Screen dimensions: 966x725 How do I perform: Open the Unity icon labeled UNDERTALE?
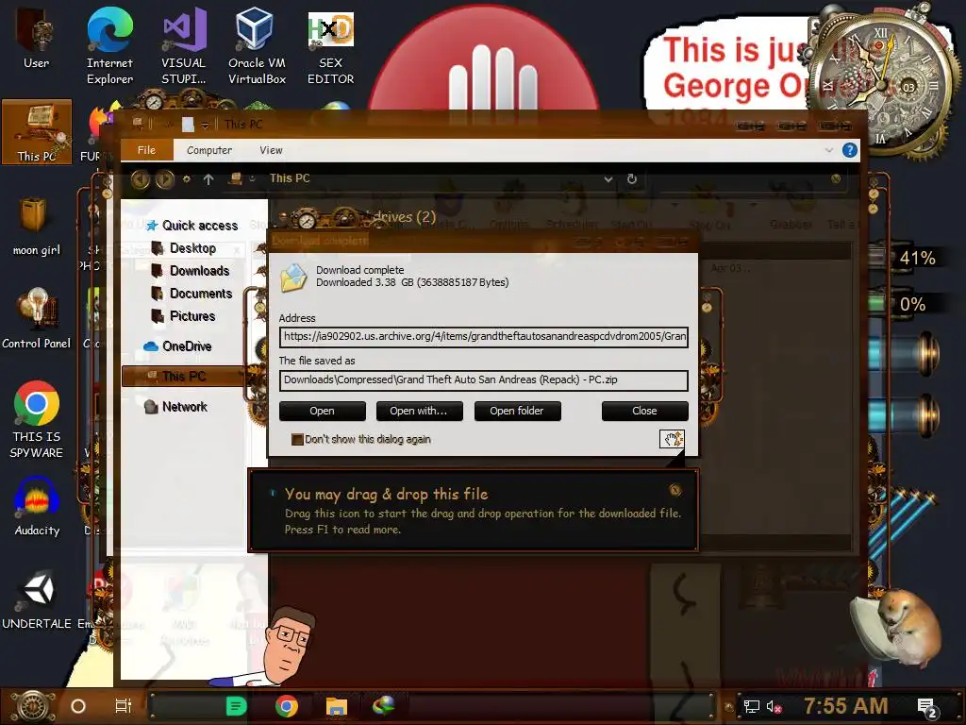(37, 599)
